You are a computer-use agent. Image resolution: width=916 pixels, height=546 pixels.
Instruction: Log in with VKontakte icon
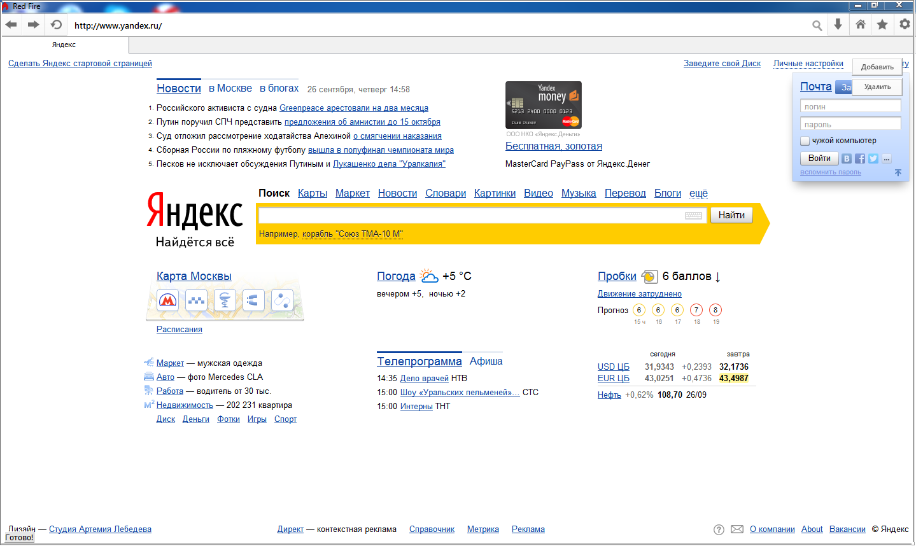(x=847, y=158)
